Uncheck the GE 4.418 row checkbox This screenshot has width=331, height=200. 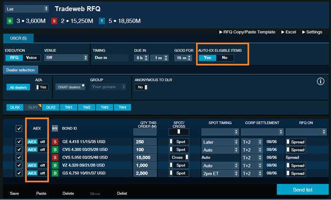(19, 141)
